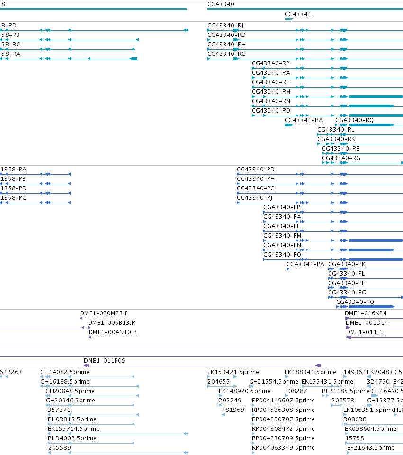Image resolution: width=403 pixels, height=455 pixels.
Task: Click EST GH16188.5prime label
Action: (x=65, y=382)
